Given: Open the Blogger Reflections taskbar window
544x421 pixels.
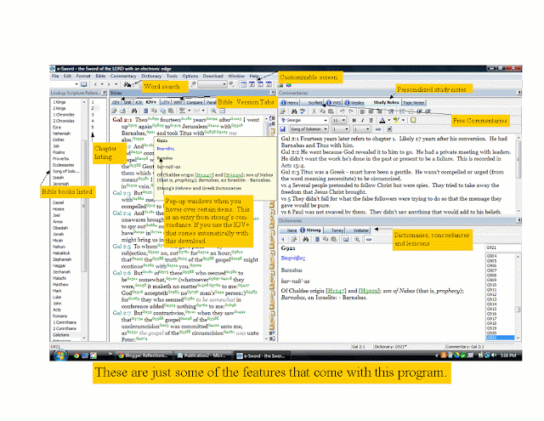Looking at the screenshot, I should tap(144, 356).
